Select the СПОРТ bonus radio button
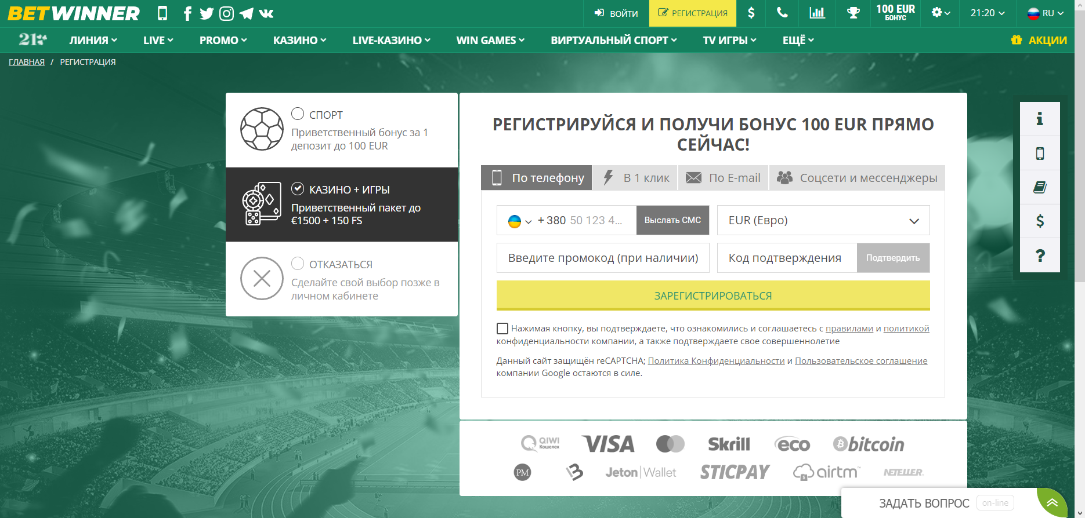The height and width of the screenshot is (518, 1085). coord(298,114)
